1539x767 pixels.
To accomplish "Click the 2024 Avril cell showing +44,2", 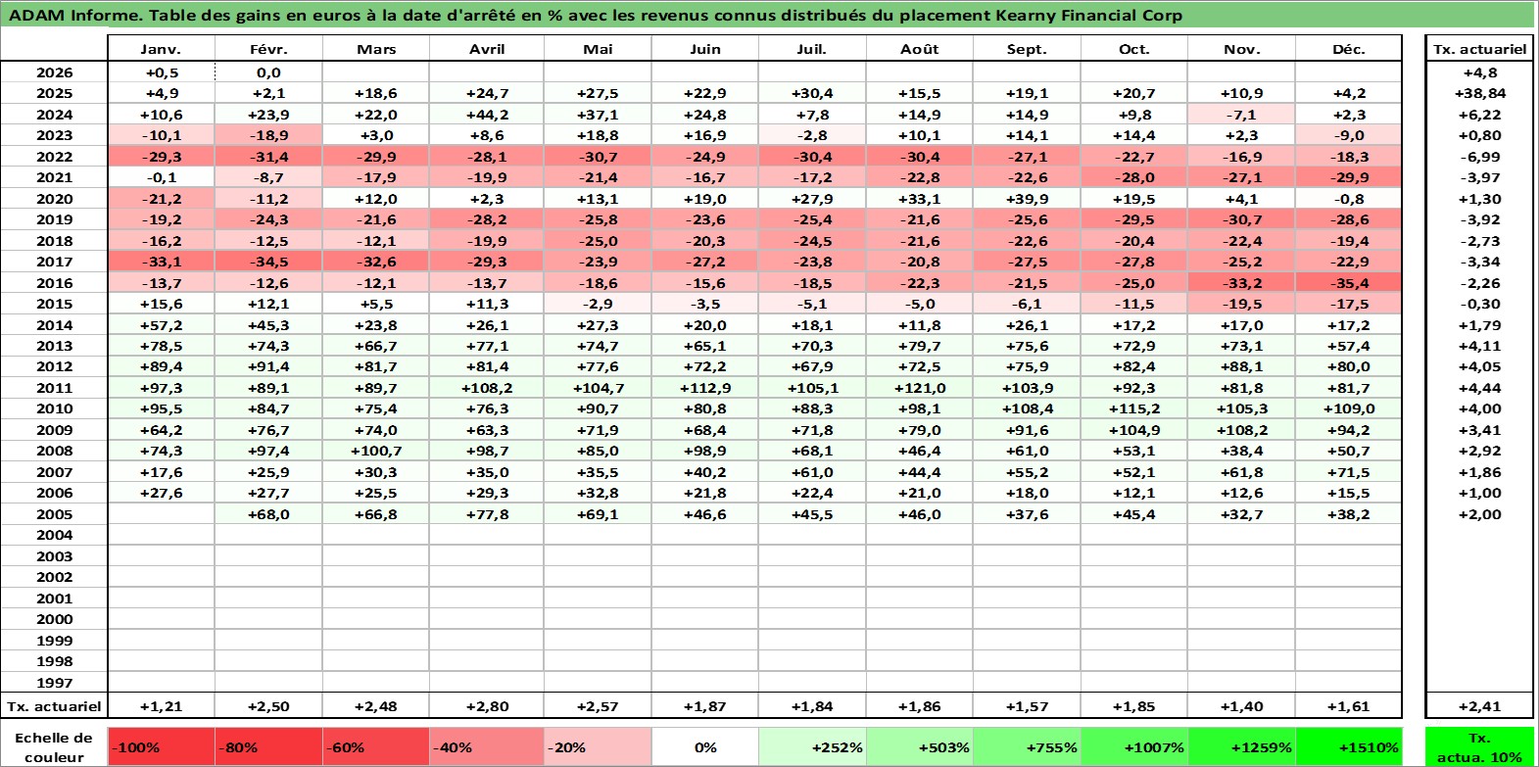I will coord(487,115).
